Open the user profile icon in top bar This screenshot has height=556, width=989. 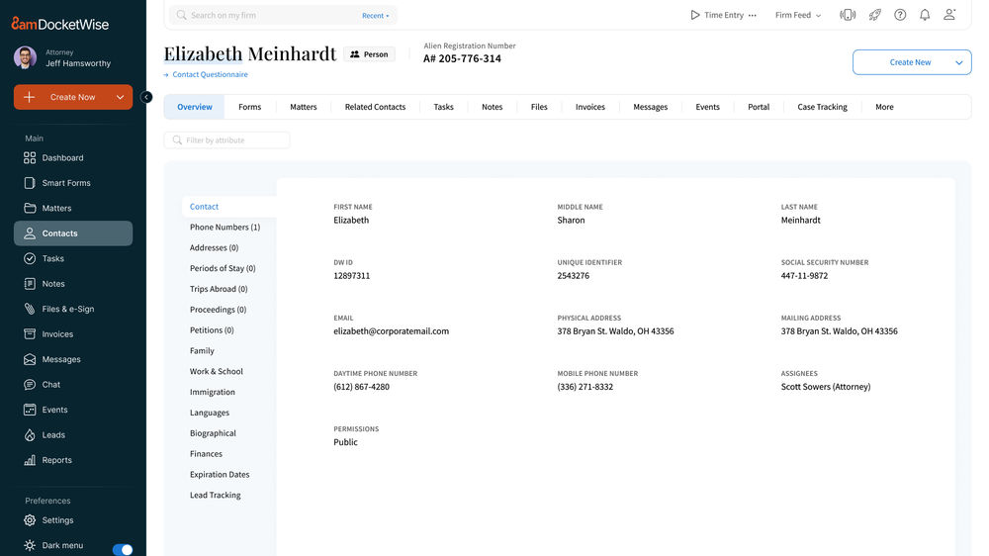click(949, 15)
